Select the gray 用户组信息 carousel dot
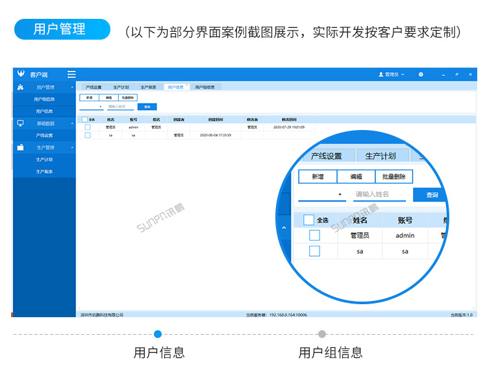 click(x=322, y=334)
